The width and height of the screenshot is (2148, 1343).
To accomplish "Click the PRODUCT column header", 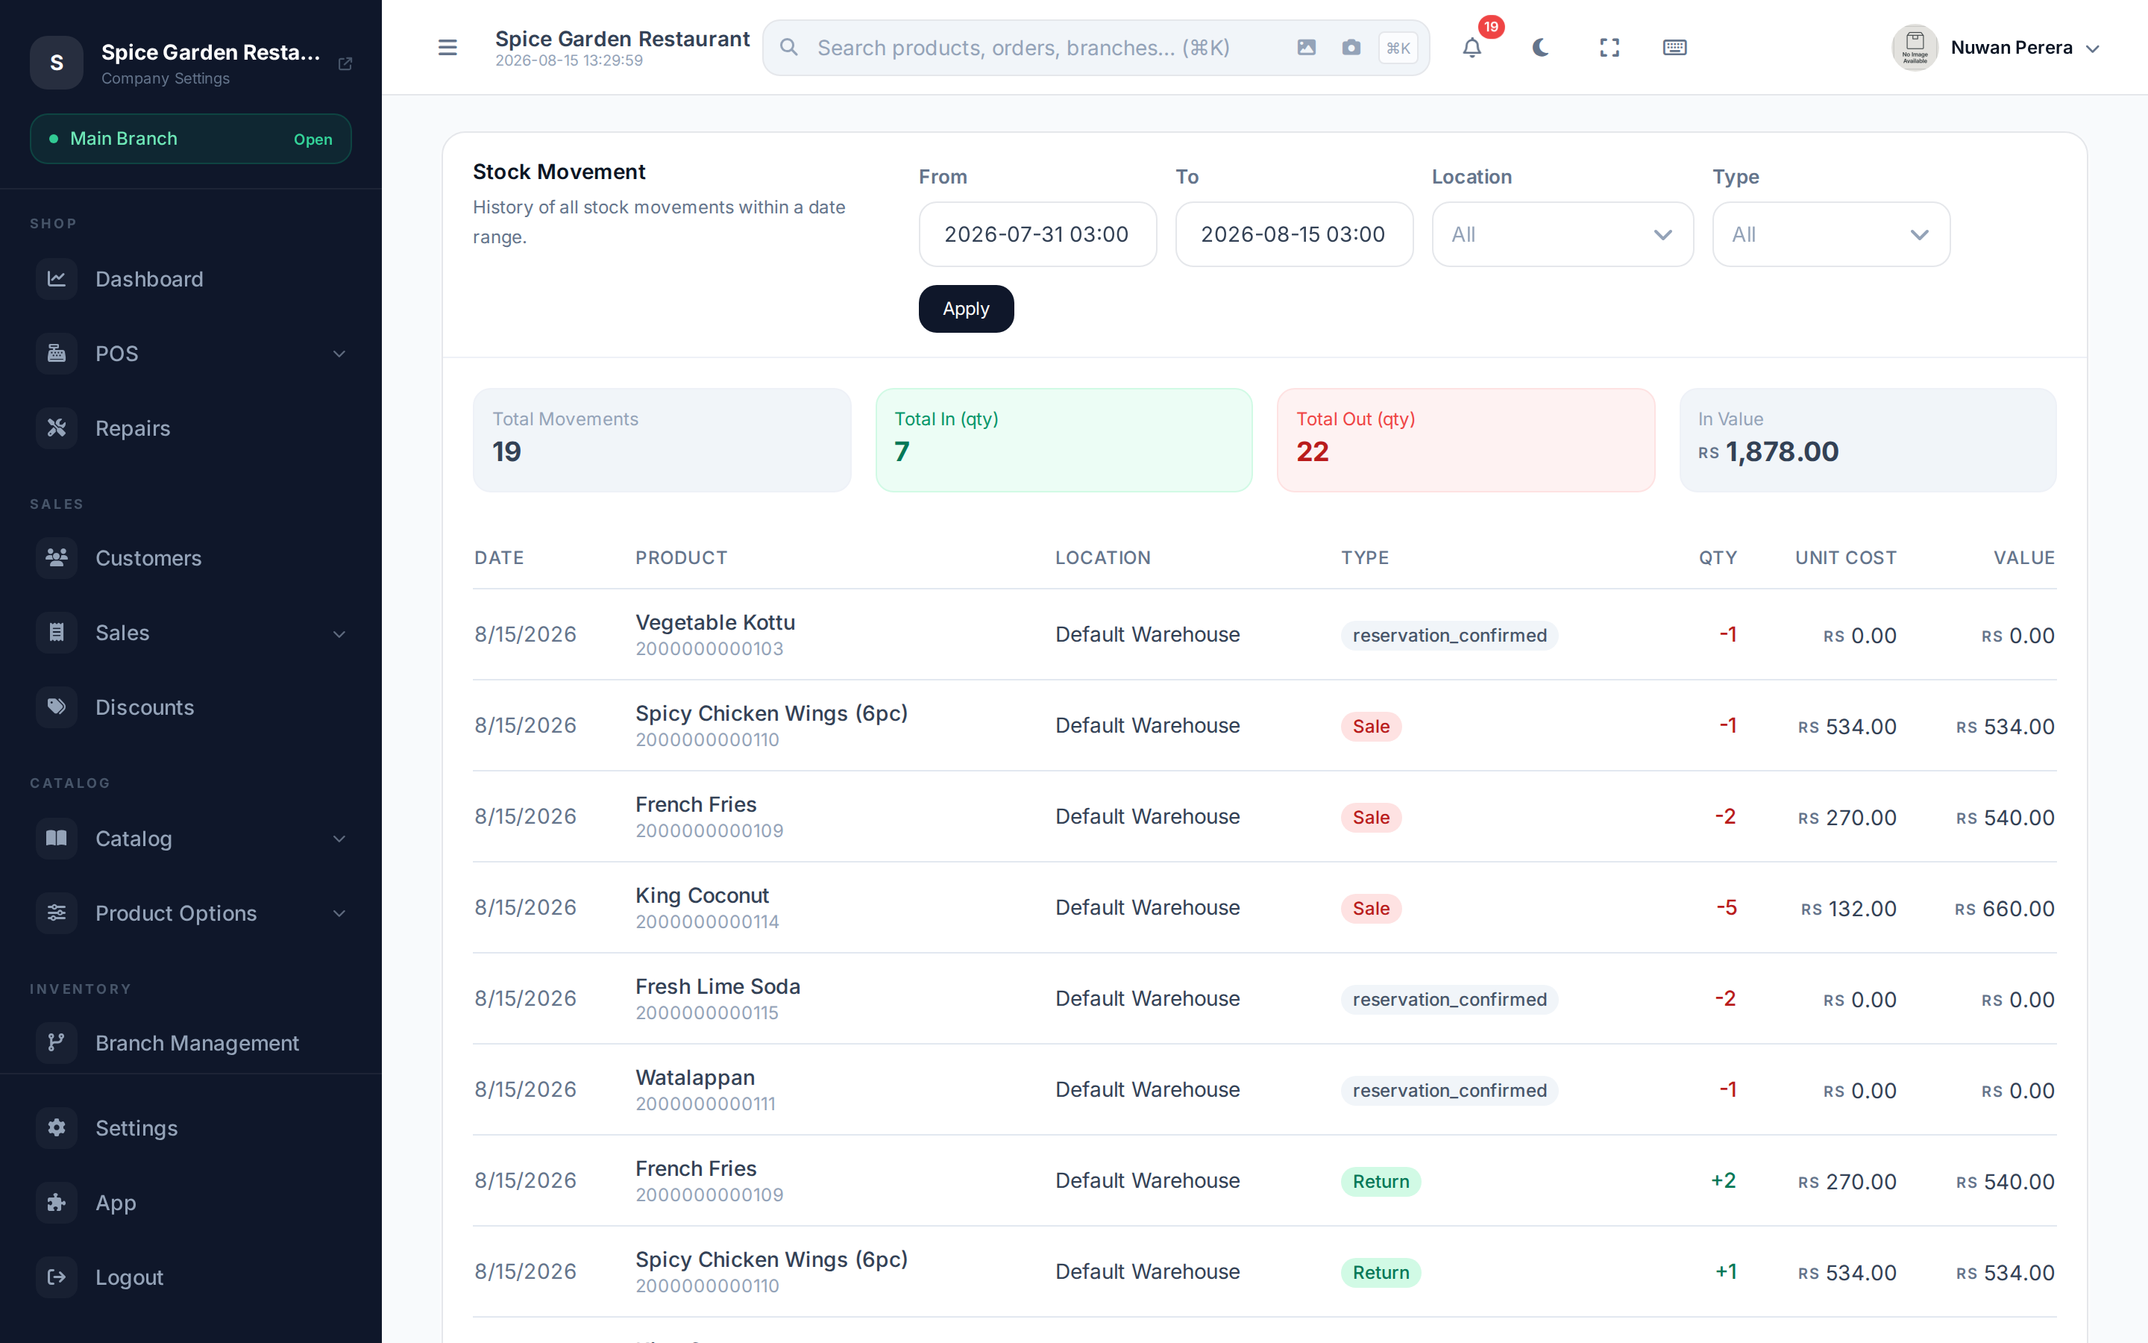I will click(x=681, y=558).
